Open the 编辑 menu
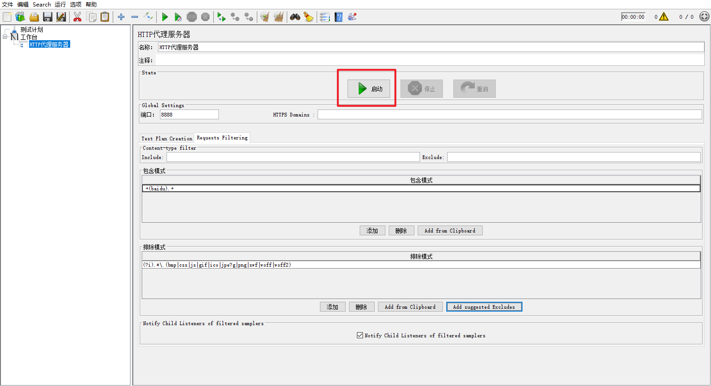Image resolution: width=711 pixels, height=386 pixels. pyautogui.click(x=23, y=4)
